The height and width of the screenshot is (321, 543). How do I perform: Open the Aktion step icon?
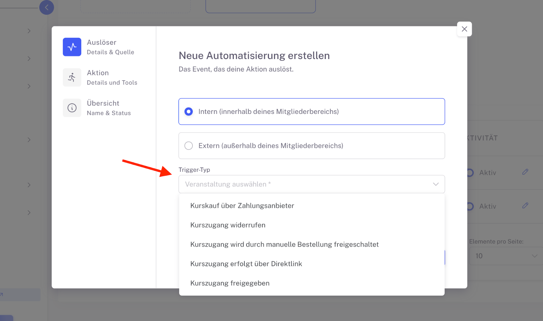[x=72, y=77]
